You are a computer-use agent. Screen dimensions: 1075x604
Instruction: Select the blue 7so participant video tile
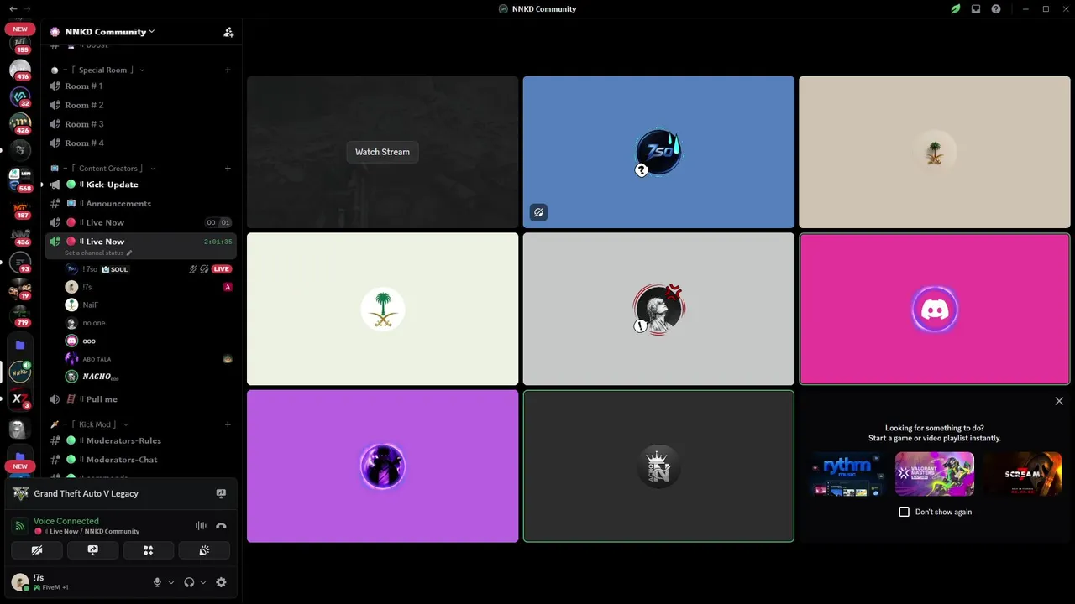click(658, 152)
